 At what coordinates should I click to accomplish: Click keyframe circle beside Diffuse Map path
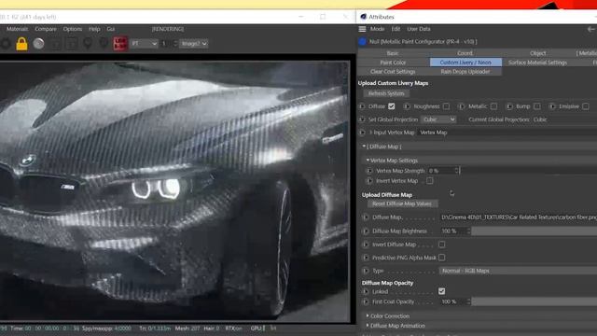tap(366, 217)
